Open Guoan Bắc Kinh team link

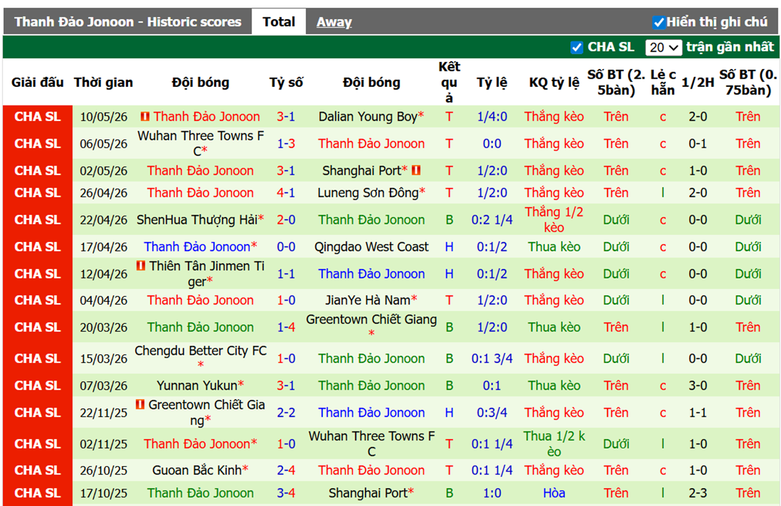197,471
